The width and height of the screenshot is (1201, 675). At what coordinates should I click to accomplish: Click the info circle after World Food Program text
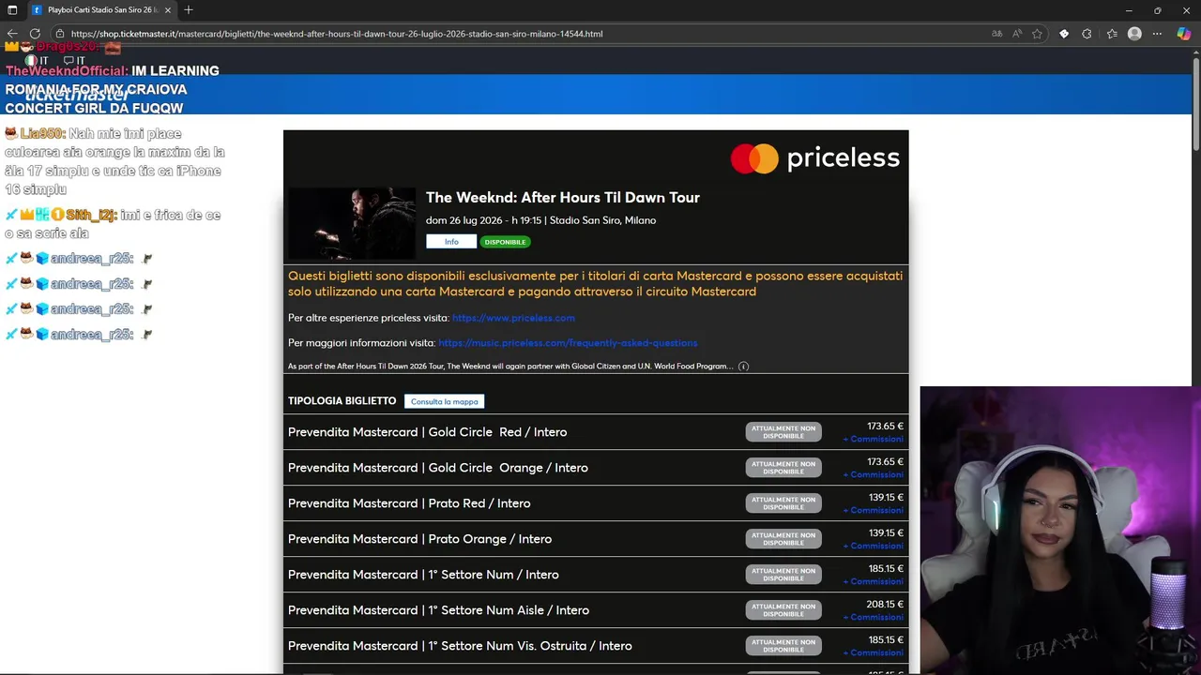743,367
